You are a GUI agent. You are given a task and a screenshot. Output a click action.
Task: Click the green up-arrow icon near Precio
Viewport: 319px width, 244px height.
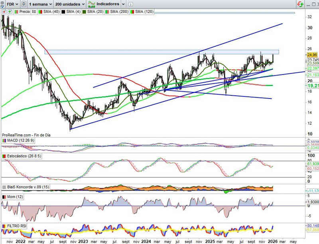click(10, 12)
